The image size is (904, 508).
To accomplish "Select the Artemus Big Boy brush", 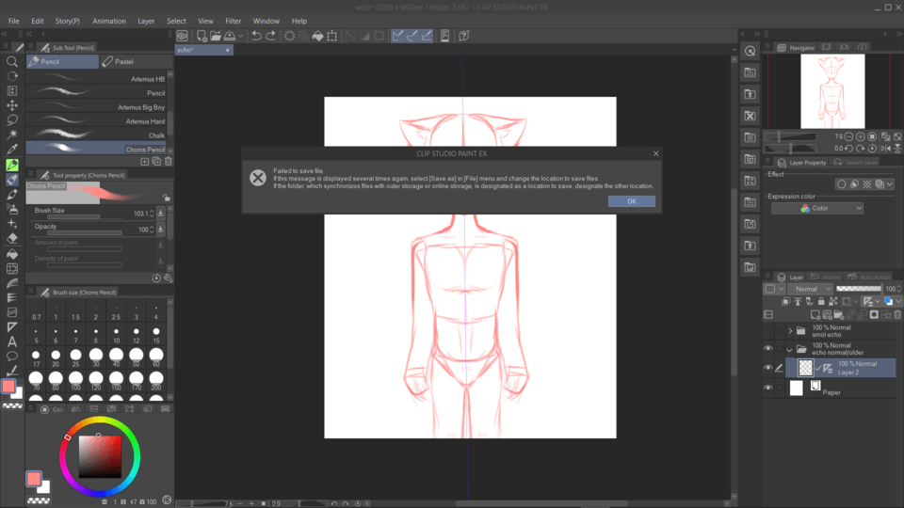I will pos(96,107).
